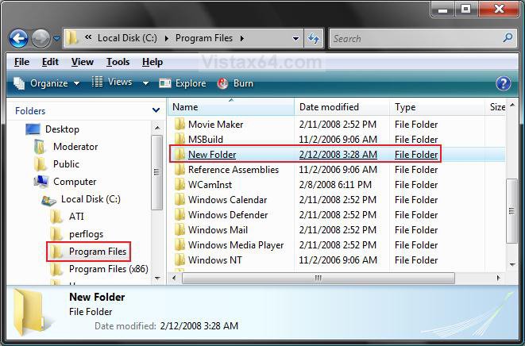
Task: Click the file list scroll-down arrow
Action: [512, 265]
